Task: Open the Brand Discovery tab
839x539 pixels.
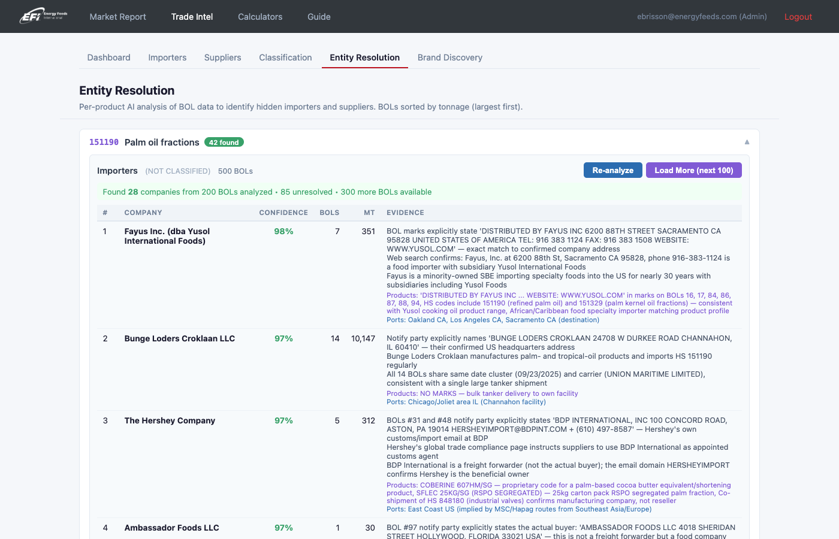Action: [x=449, y=57]
